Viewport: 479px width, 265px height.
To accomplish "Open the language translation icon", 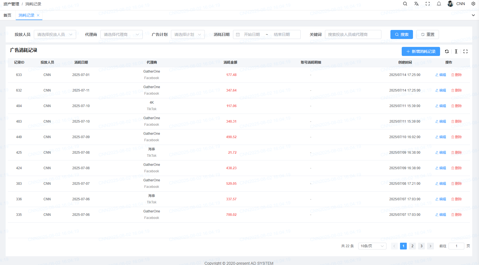I will 416,4.
